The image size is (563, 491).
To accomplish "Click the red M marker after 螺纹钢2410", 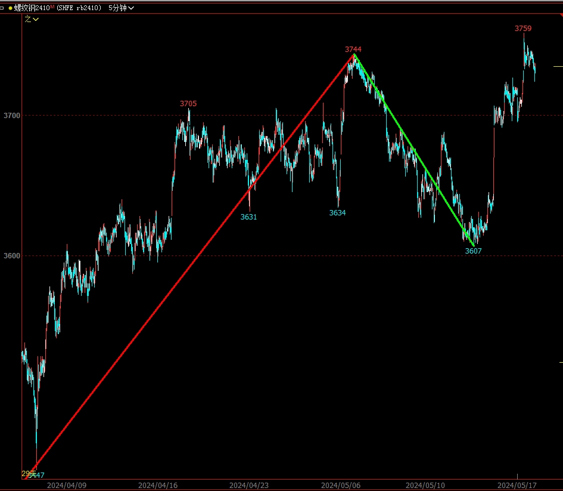I will (x=52, y=7).
